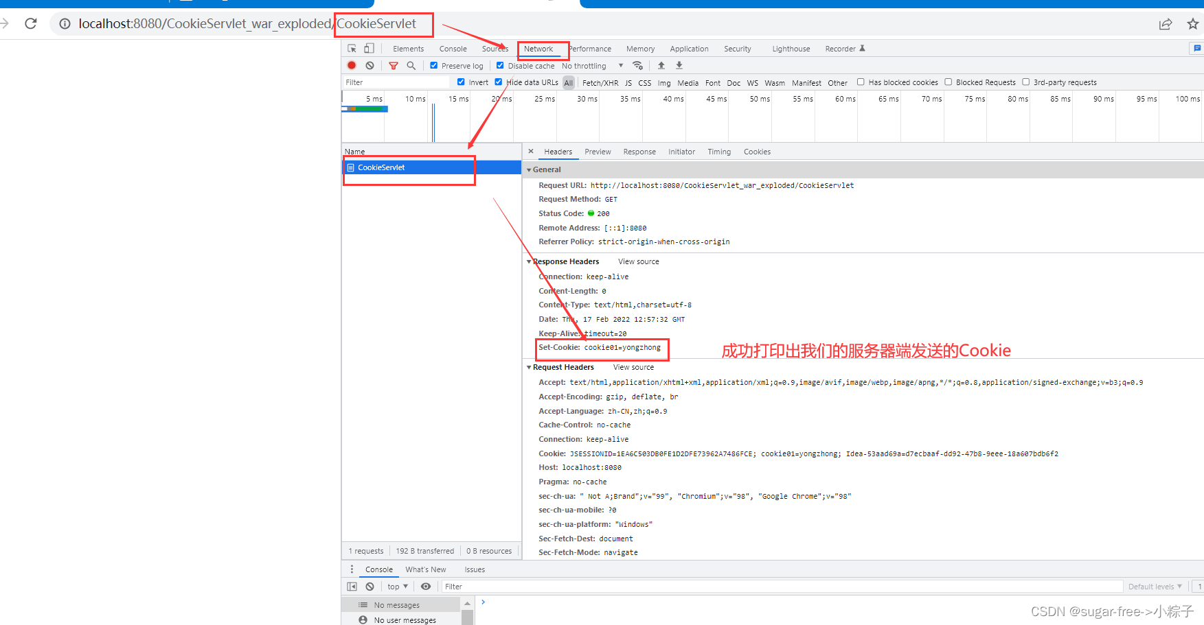
Task: Toggle Preserve log checkbox
Action: [433, 66]
